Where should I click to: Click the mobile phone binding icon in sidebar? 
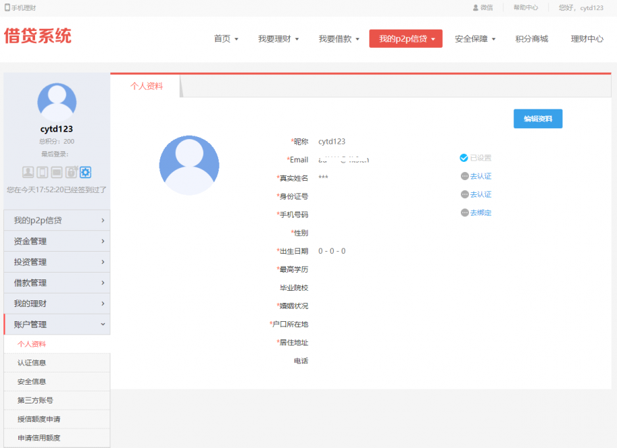[42, 172]
